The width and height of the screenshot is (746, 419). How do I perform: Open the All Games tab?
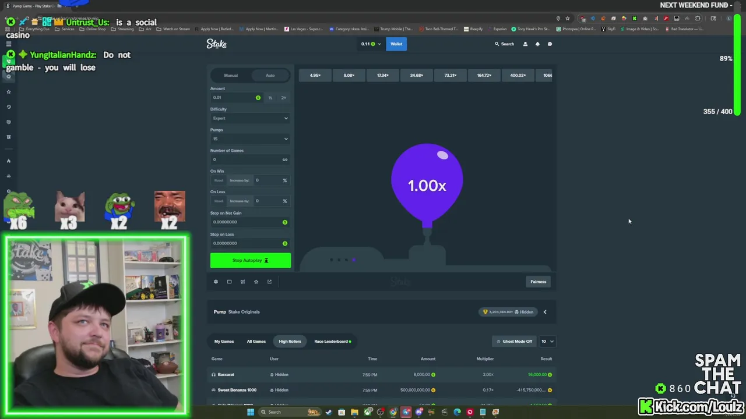(x=256, y=342)
